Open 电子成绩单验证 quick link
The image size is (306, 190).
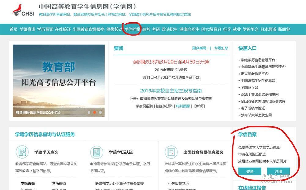tap(253, 108)
